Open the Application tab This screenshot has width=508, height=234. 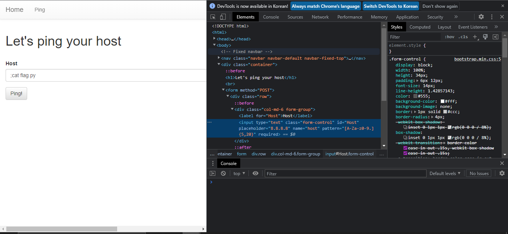[x=407, y=17]
